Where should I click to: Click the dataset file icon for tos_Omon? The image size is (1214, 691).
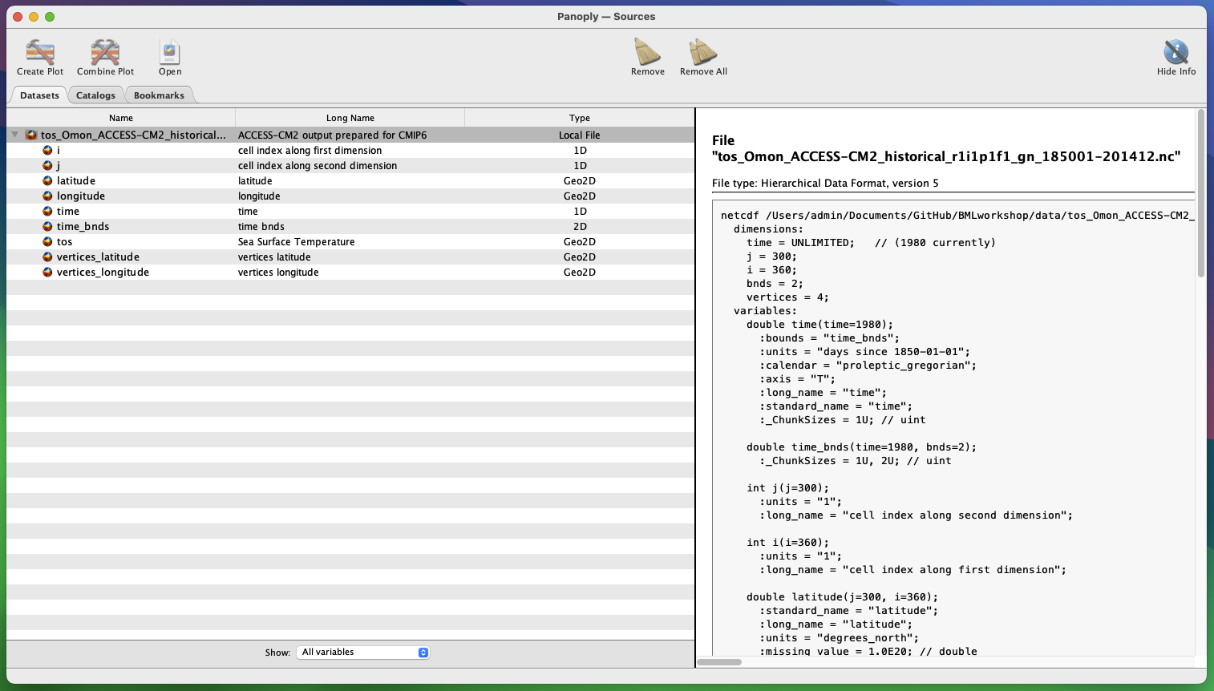click(31, 135)
